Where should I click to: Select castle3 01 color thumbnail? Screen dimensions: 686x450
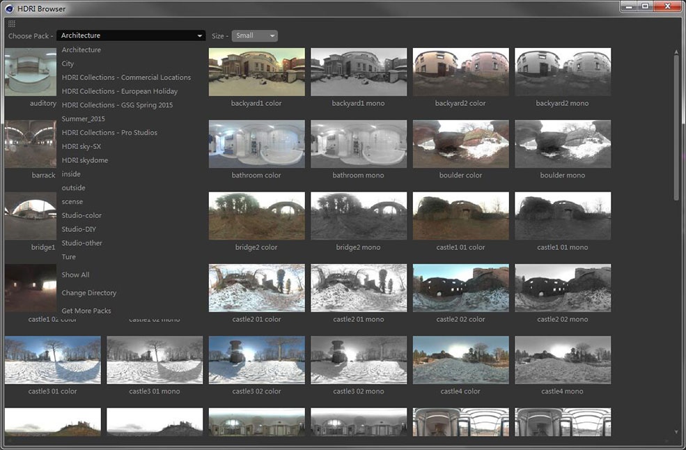click(x=53, y=360)
